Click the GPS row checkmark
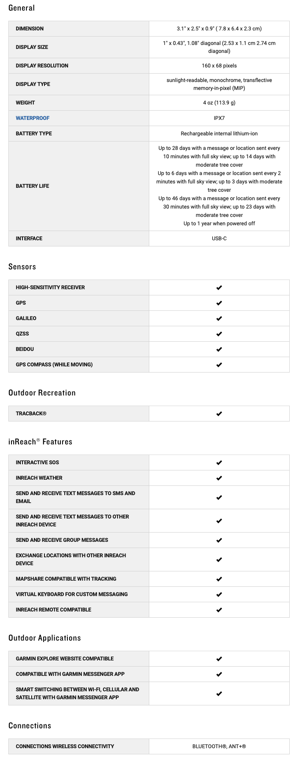Image resolution: width=299 pixels, height=757 pixels. 219,303
